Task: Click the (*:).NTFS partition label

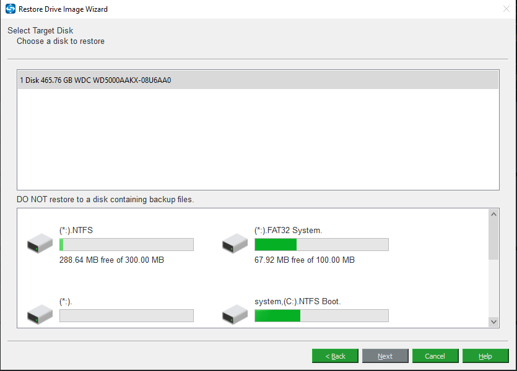Action: pos(76,230)
